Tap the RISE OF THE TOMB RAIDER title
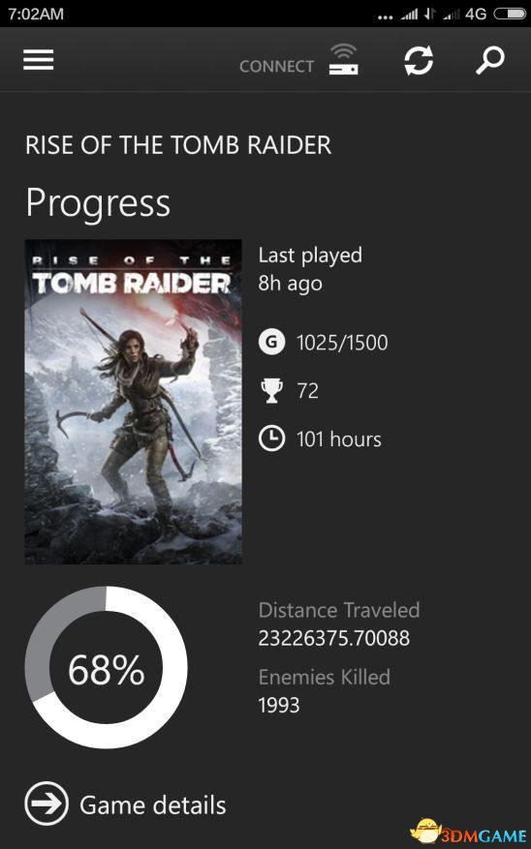 [178, 145]
